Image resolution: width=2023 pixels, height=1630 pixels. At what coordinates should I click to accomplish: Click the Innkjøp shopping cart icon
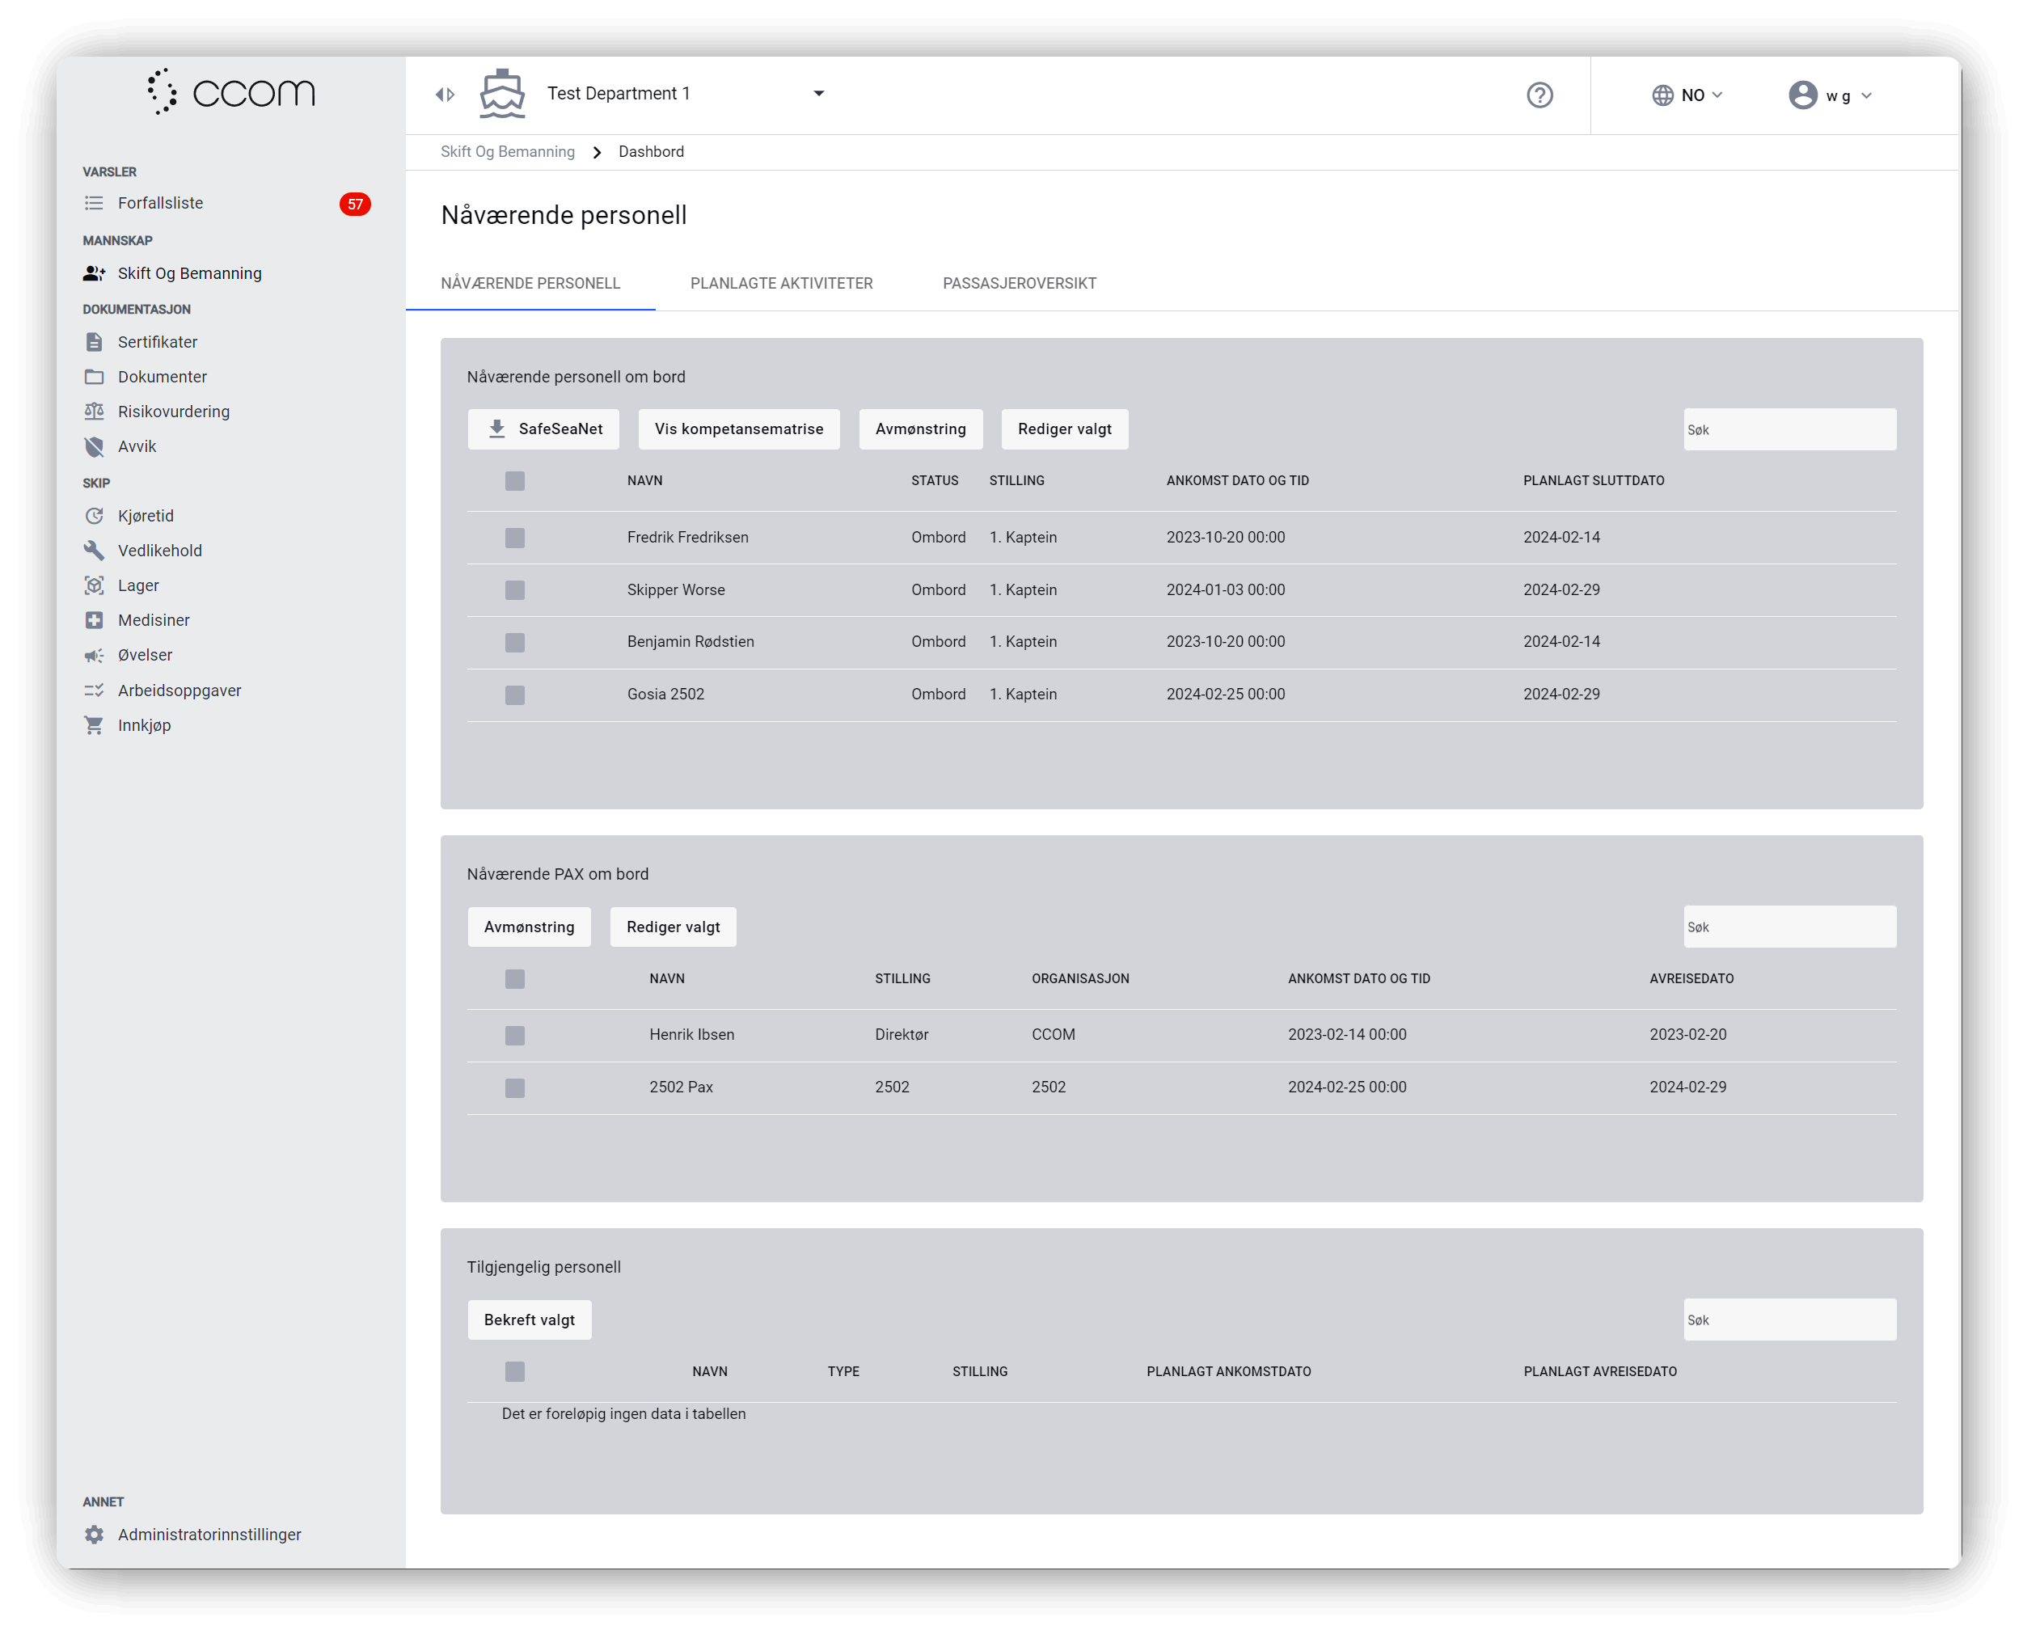[94, 725]
